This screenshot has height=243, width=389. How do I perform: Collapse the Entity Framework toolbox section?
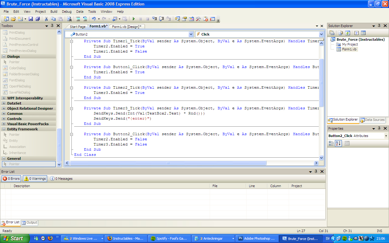point(4,129)
